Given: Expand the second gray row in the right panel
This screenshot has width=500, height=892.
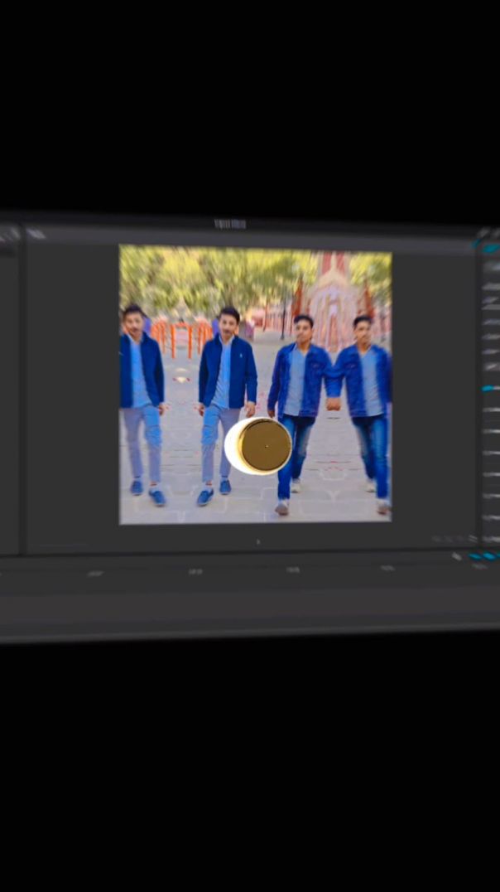Looking at the screenshot, I should pyautogui.click(x=491, y=287).
